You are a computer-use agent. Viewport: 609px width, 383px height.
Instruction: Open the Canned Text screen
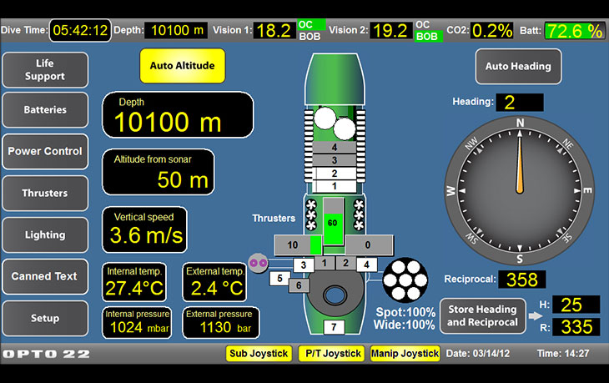click(x=45, y=276)
